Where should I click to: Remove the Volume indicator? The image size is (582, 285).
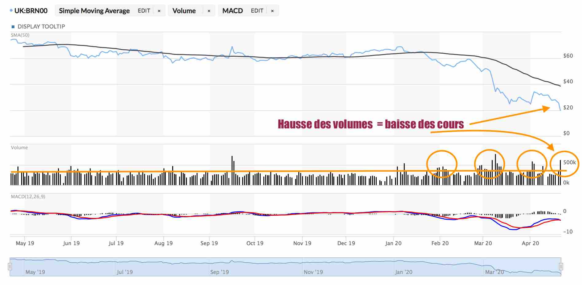point(209,11)
